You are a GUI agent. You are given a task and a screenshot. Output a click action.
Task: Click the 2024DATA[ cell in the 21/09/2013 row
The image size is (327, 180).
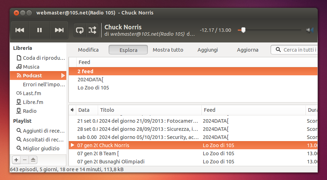(216, 121)
